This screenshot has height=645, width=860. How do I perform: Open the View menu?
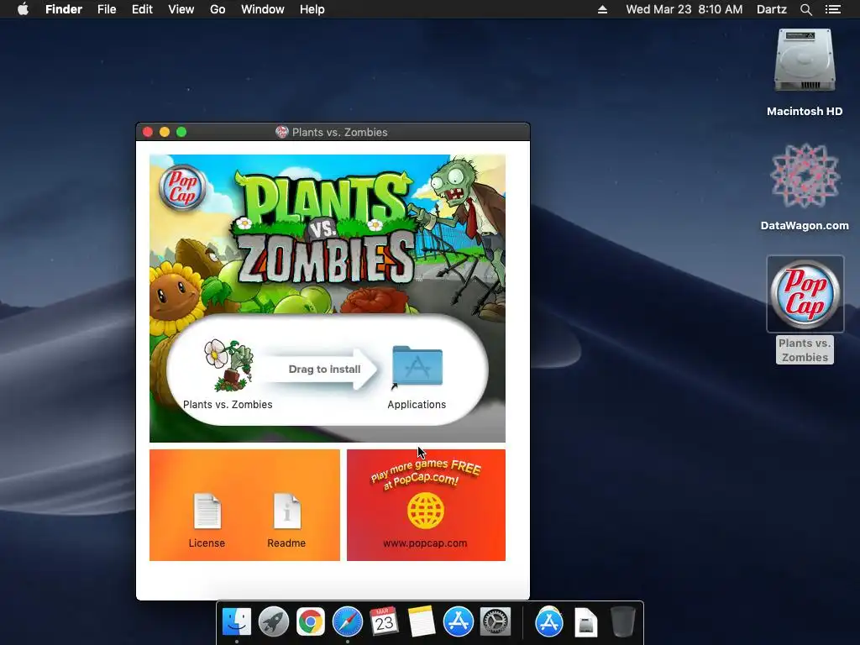tap(181, 9)
